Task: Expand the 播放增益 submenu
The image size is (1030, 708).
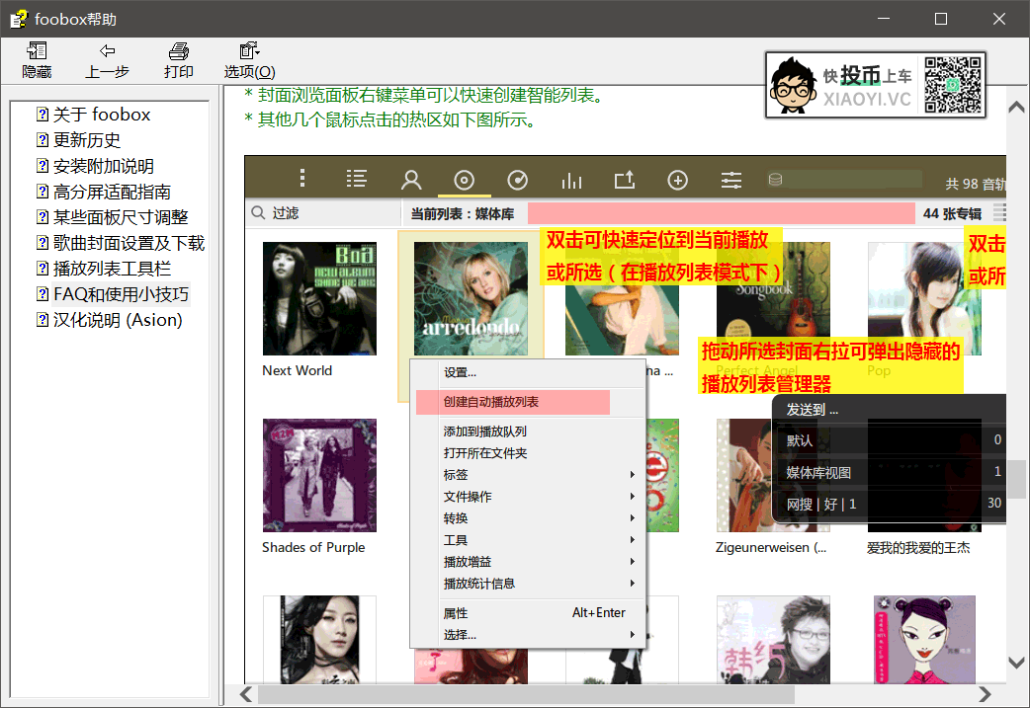Action: [528, 562]
